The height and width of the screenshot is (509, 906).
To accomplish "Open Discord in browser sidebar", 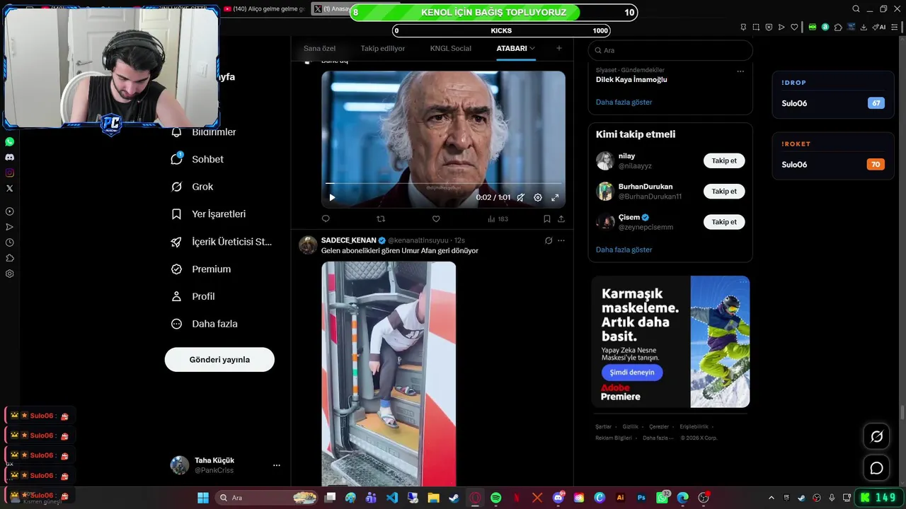I will click(9, 157).
